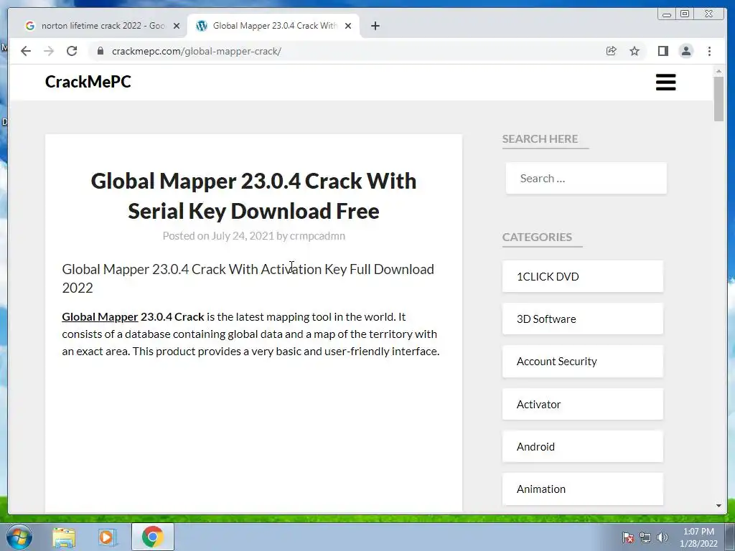Open the Chrome three-dot menu
This screenshot has height=551, width=735.
tap(709, 51)
